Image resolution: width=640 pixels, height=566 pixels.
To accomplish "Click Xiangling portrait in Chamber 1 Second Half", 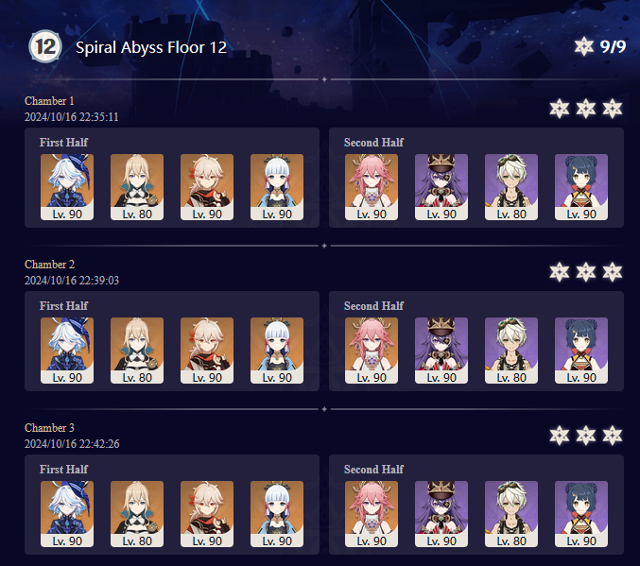I will pyautogui.click(x=581, y=187).
